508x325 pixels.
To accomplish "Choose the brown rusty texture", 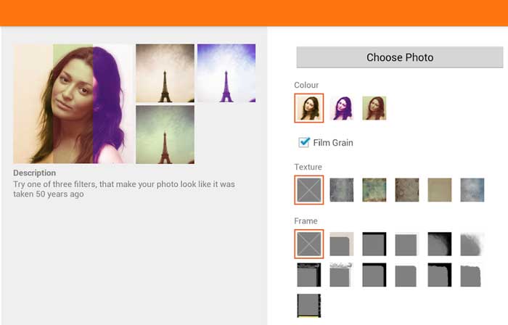I will pyautogui.click(x=407, y=190).
